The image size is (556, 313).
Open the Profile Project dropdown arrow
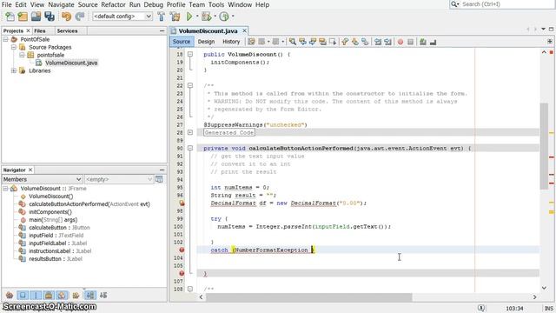233,17
